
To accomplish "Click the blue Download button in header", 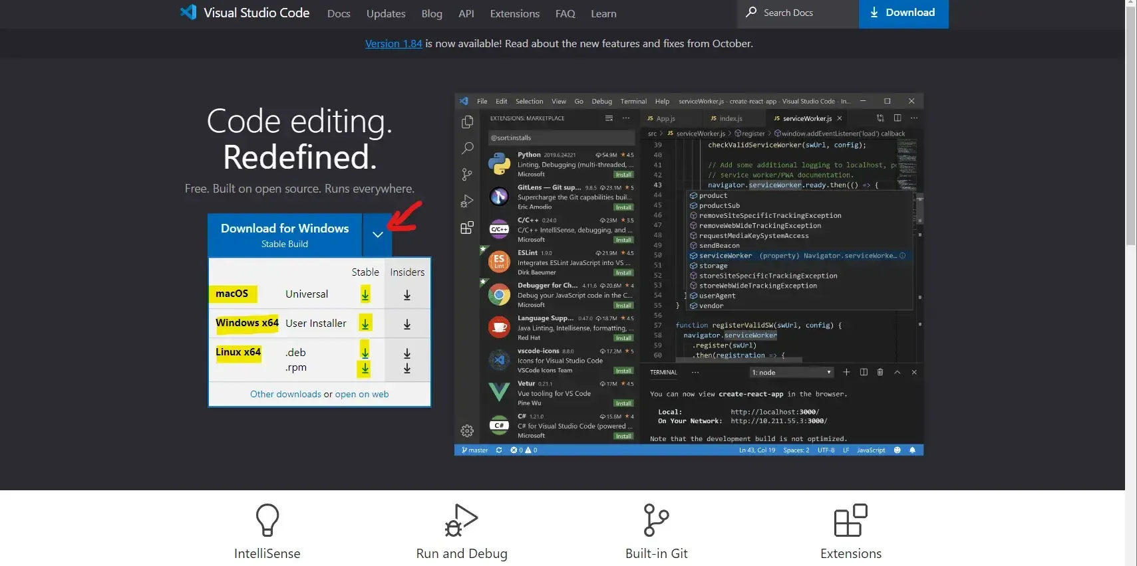I will click(x=903, y=13).
